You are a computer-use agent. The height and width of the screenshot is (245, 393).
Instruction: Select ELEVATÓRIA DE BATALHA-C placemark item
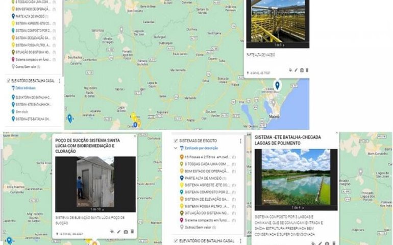[x=31, y=97]
